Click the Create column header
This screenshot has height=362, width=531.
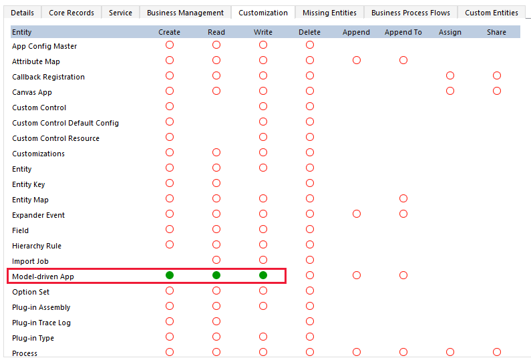point(170,32)
